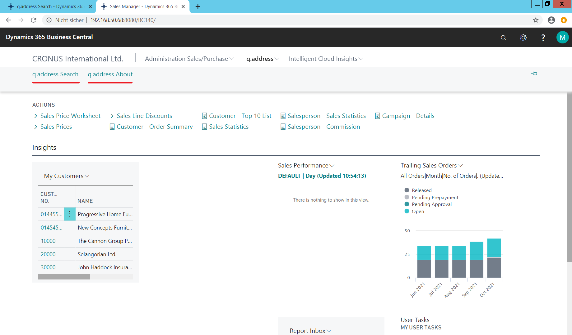572x335 pixels.
Task: Open the user avatar M menu
Action: click(562, 38)
